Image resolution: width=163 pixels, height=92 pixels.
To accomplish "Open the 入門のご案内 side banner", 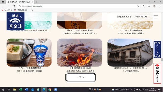I will point(157,49).
